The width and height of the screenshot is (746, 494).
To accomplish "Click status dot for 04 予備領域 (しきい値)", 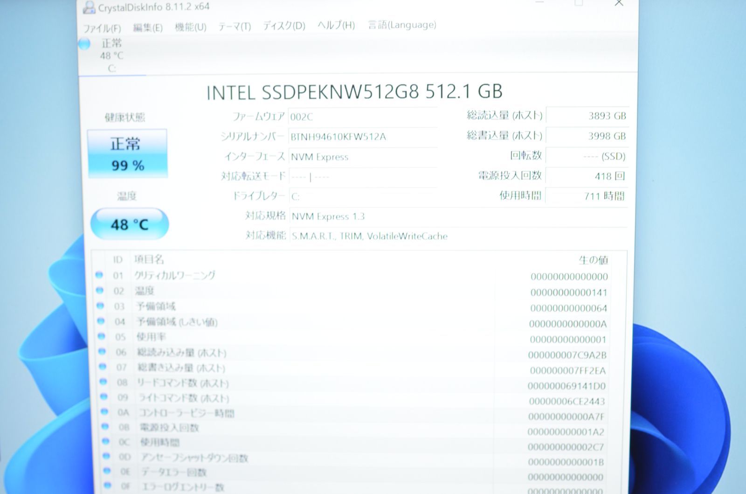I will [x=101, y=321].
